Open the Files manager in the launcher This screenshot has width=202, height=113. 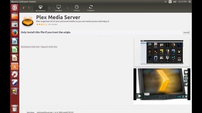15,16
